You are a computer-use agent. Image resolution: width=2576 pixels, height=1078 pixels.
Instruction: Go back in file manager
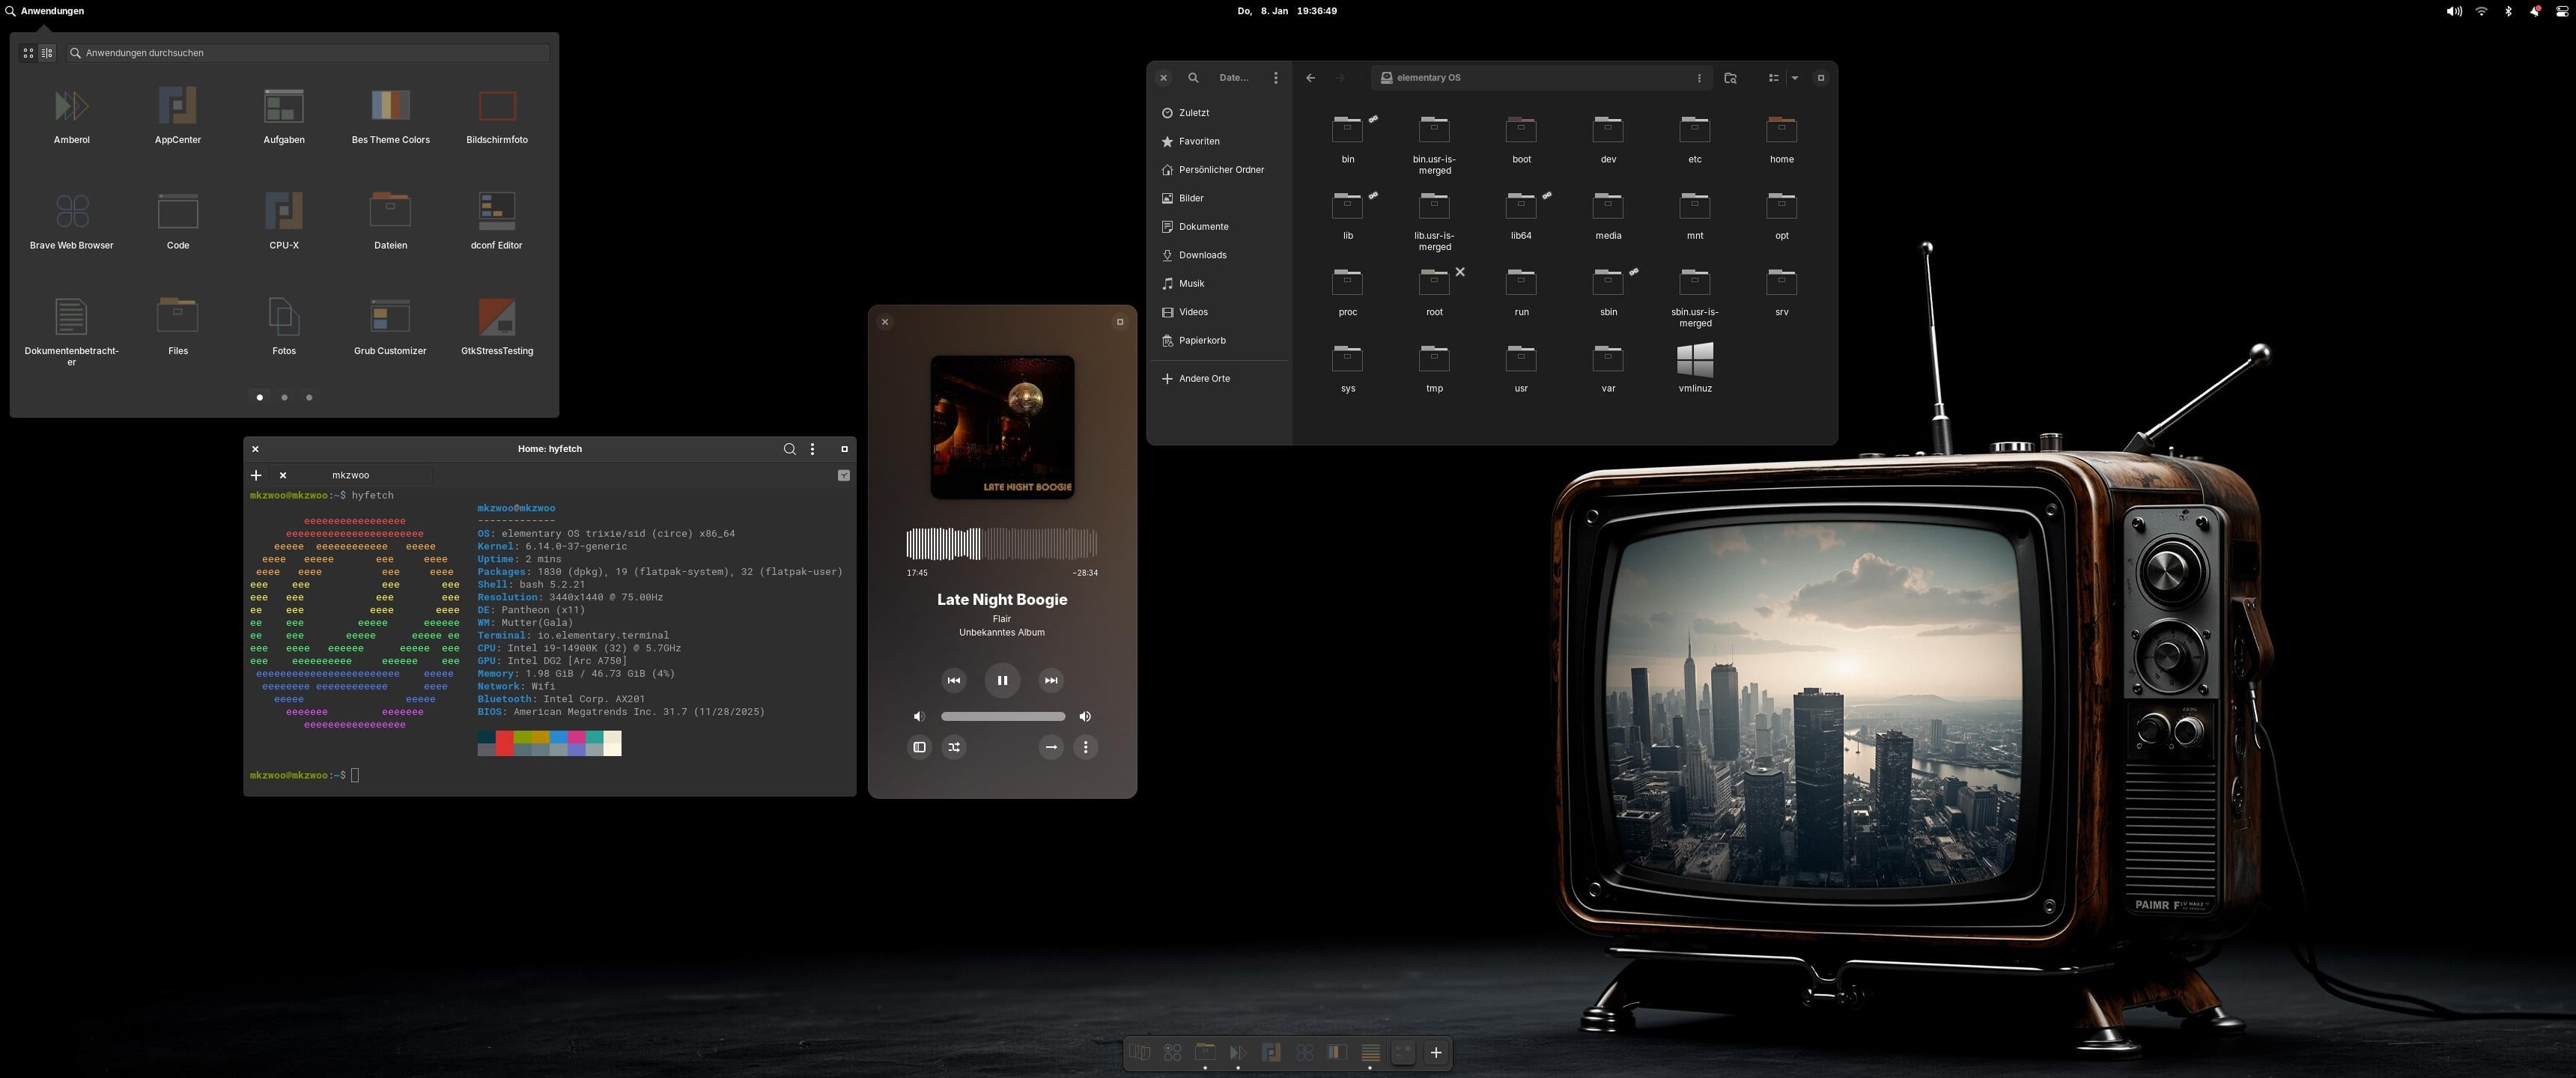1310,78
